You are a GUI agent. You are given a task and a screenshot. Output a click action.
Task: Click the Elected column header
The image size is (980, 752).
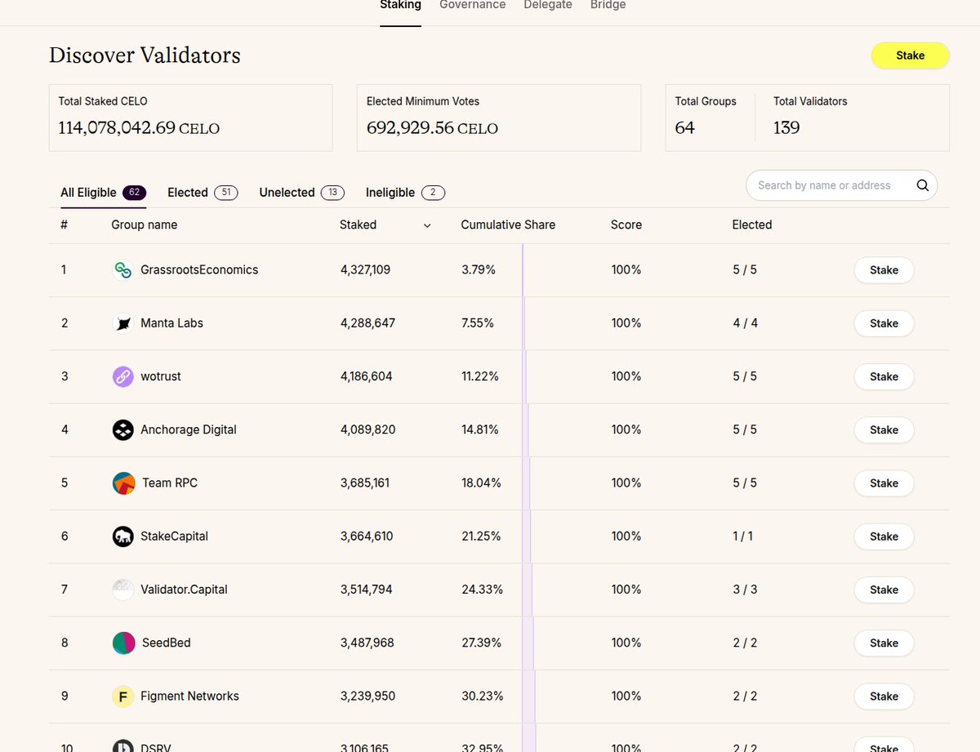pyautogui.click(x=752, y=225)
